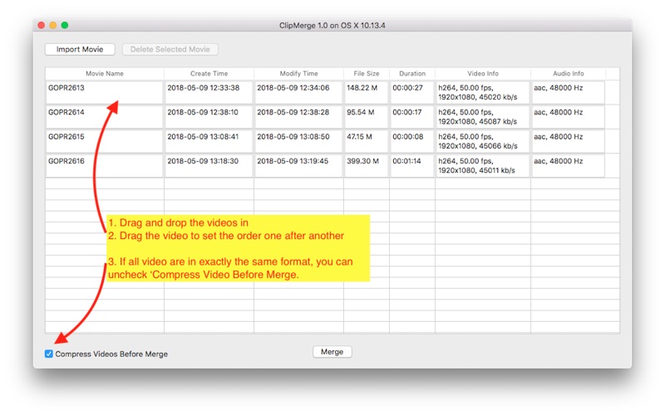665x415 pixels.
Task: Click the 95.54 M file size cell
Action: (367, 117)
